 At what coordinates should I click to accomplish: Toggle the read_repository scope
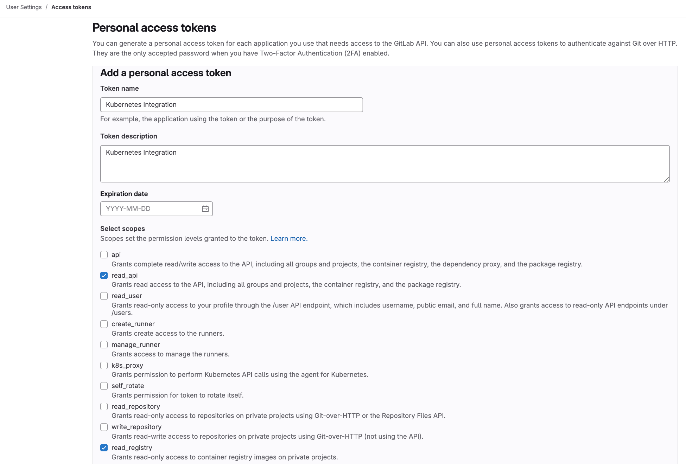tap(104, 407)
